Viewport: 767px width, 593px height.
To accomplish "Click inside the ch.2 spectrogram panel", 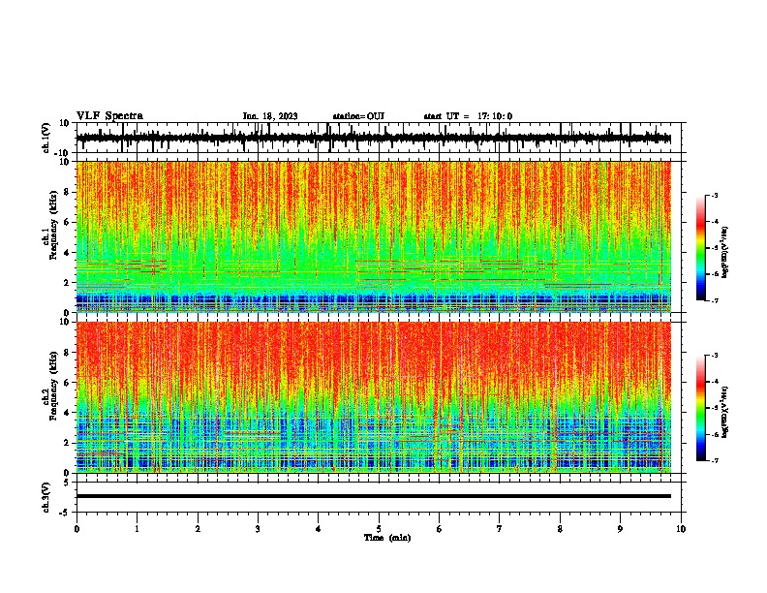I will [x=374, y=397].
